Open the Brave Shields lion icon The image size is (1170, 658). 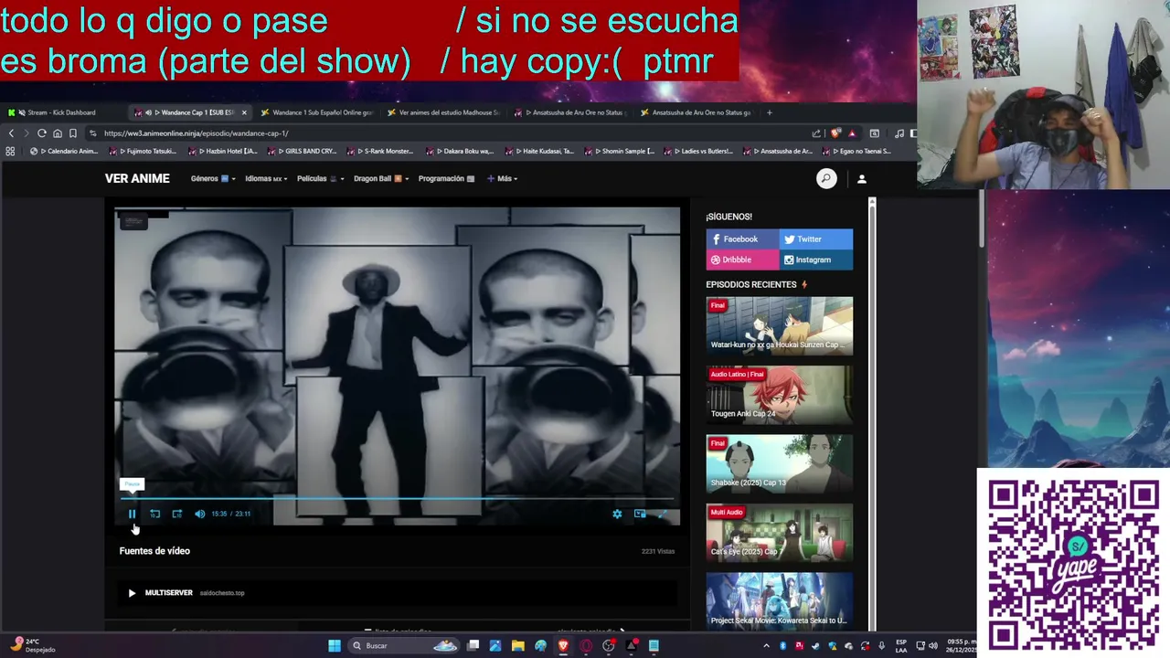click(x=835, y=133)
